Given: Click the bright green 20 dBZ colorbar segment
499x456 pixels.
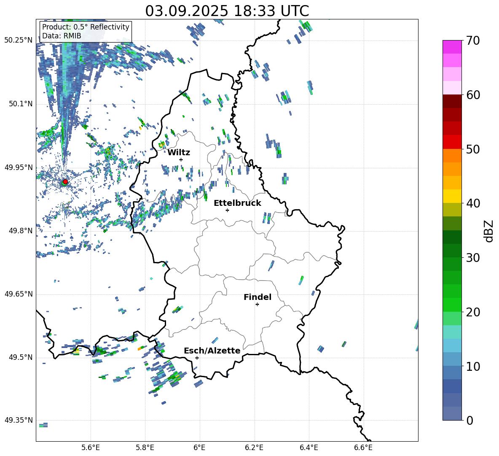Looking at the screenshot, I should 452,305.
